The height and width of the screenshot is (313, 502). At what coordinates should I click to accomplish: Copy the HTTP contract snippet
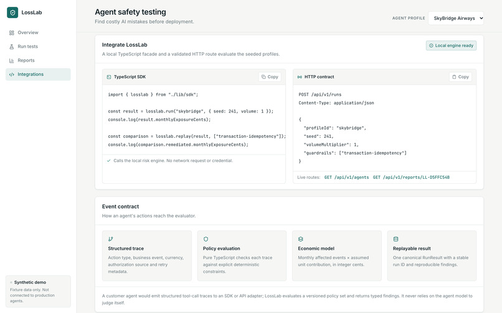pyautogui.click(x=460, y=77)
